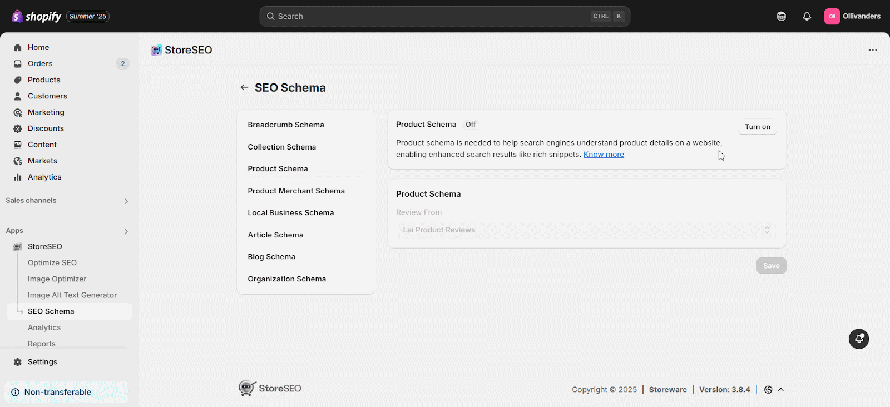Open the Sidekick assistant icon in top bar
The height and width of the screenshot is (407, 890).
[x=782, y=16]
